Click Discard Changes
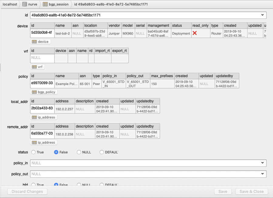The height and width of the screenshot is (198, 273). tap(27, 191)
